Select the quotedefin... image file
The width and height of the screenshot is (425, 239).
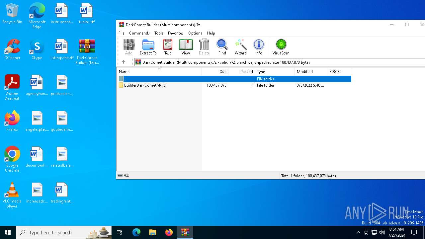point(62,121)
